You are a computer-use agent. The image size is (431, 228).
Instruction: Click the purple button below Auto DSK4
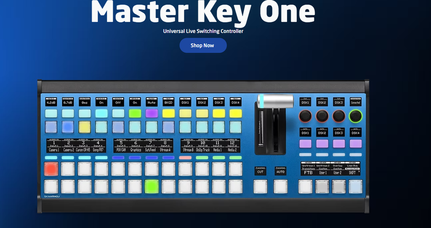click(x=355, y=144)
